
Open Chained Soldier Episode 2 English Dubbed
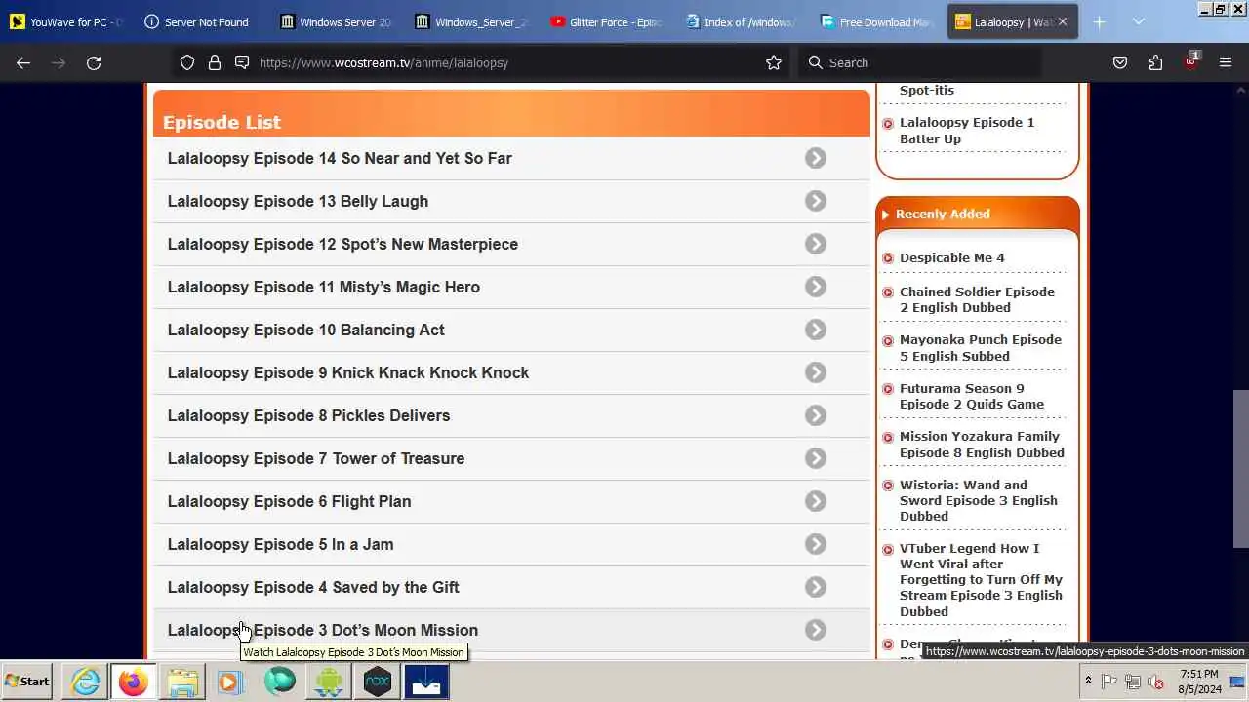point(977,299)
